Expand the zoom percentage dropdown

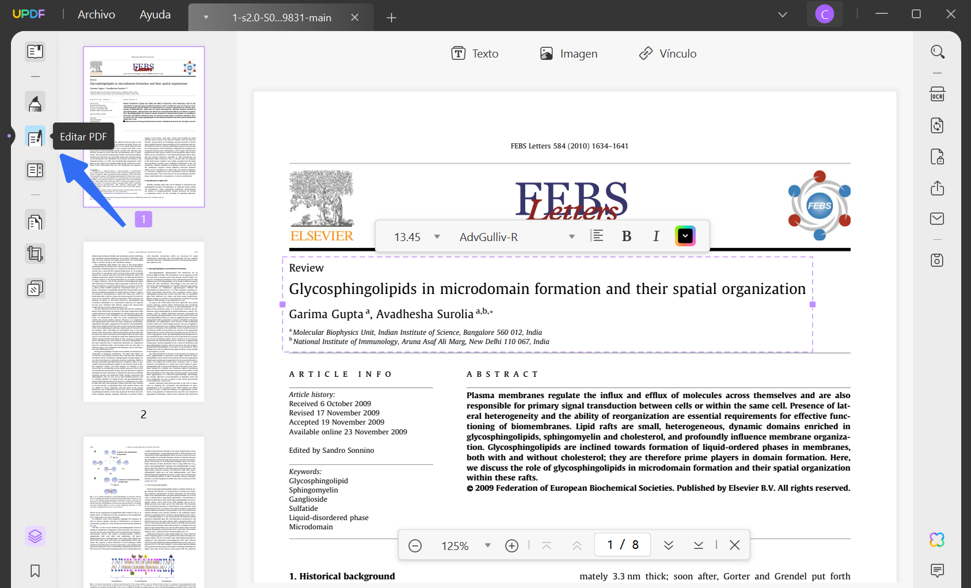(487, 545)
